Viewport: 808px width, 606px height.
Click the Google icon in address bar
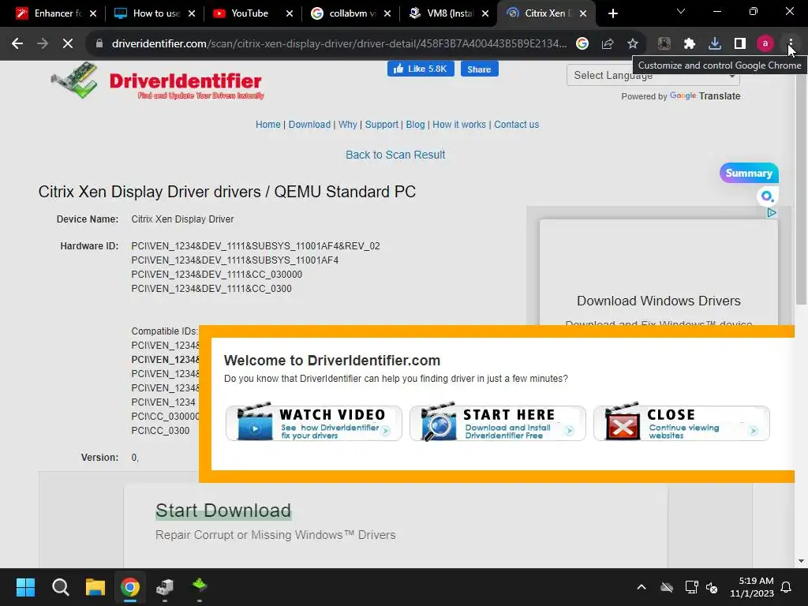coord(582,44)
